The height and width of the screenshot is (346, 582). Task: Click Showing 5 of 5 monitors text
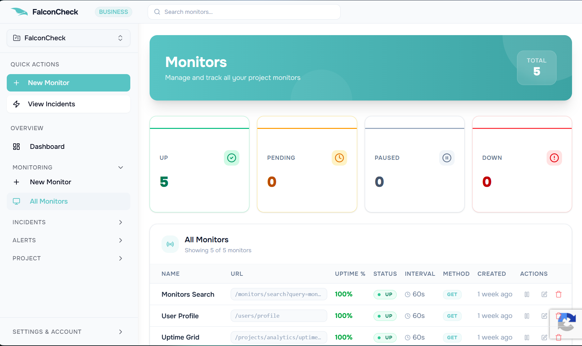click(x=218, y=250)
